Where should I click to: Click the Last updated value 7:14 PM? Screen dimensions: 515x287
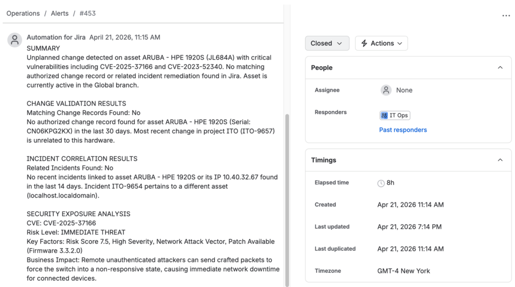point(409,227)
